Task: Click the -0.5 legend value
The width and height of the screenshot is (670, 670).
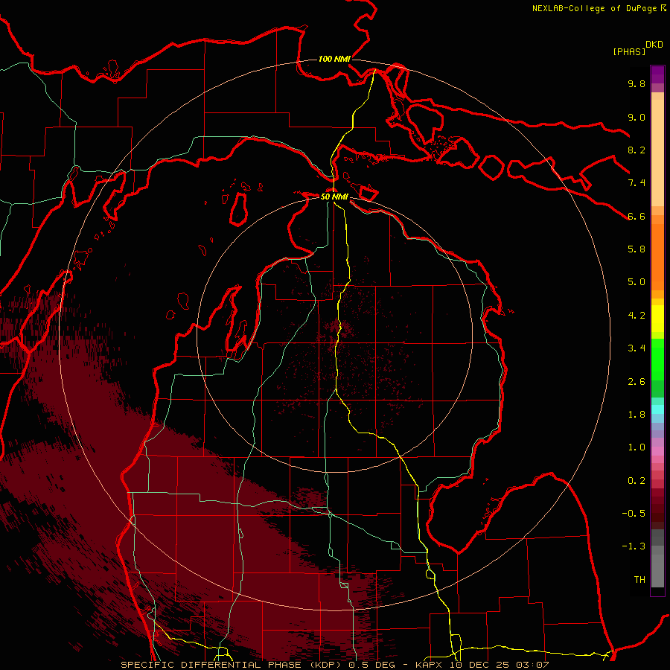Action: 634,514
